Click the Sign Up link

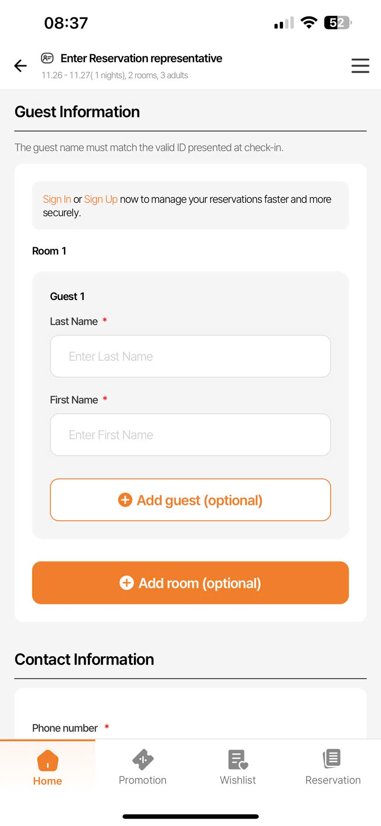(101, 199)
